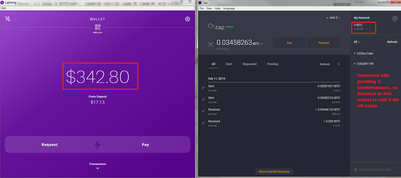This screenshot has height=178, width=401.
Task: Refresh the My Network channel list
Action: tap(392, 42)
